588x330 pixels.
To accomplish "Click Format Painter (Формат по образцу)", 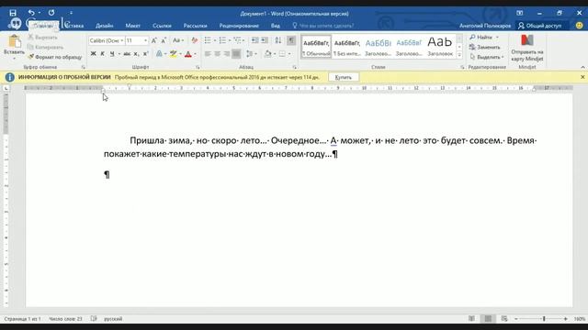I will click(55, 57).
